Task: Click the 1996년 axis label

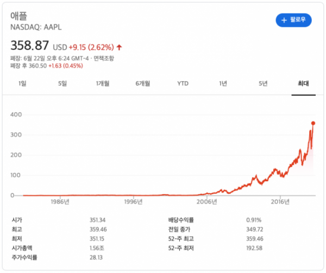Action: 133,201
